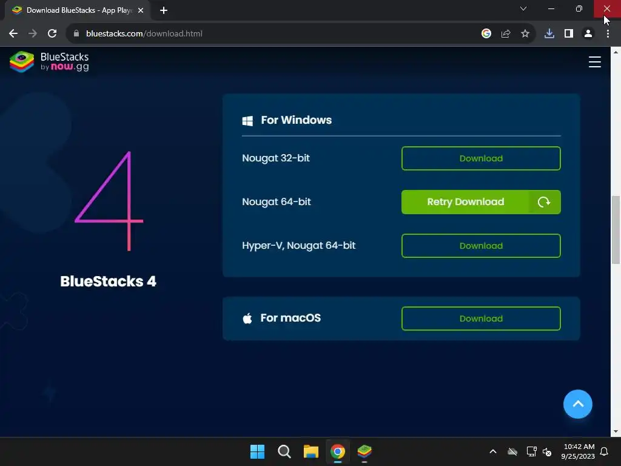Open Chrome downloads tray icon

[x=549, y=34]
